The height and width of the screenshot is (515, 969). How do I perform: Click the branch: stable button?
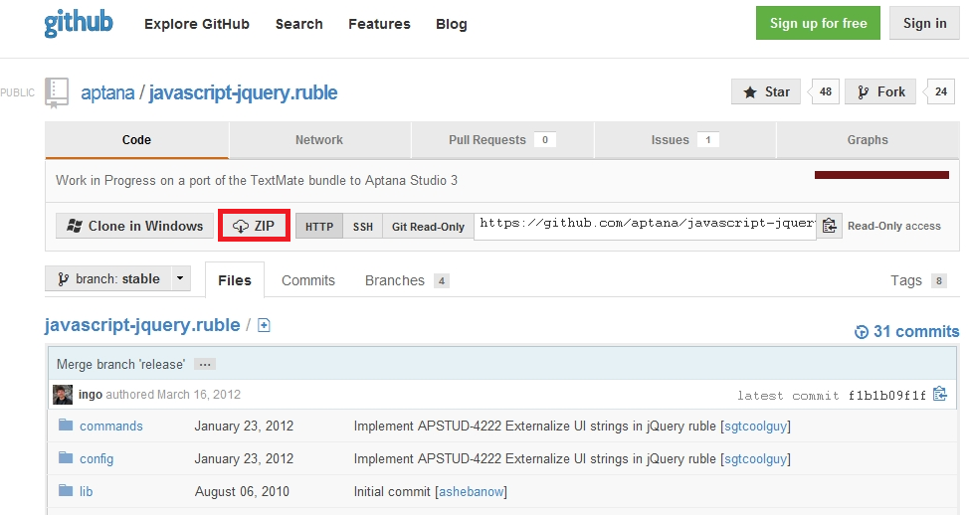108,278
